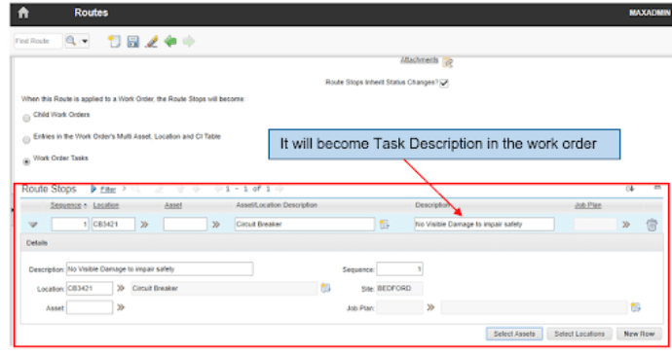This screenshot has width=672, height=355.
Task: Click the Details Description text field
Action: [x=160, y=269]
